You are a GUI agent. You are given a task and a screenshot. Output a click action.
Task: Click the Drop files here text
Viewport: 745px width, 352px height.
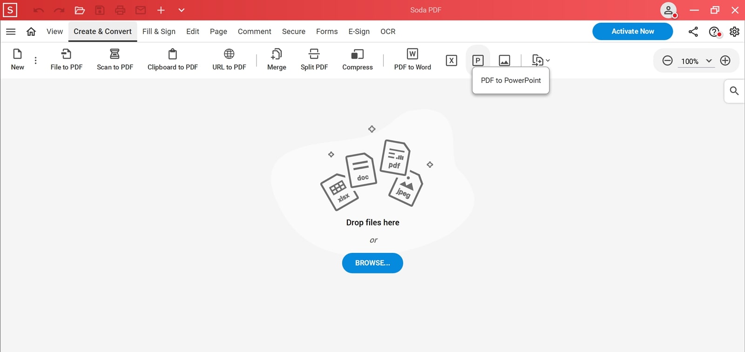(372, 223)
